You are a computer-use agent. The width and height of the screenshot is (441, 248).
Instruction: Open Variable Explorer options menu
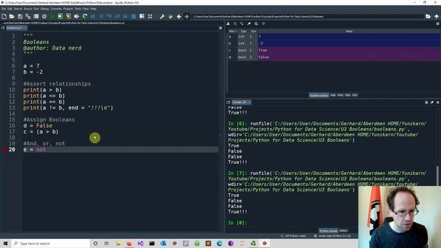[438, 24]
